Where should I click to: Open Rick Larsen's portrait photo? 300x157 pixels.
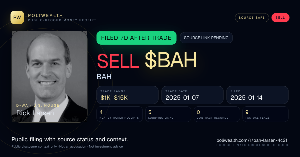(x=49, y=77)
